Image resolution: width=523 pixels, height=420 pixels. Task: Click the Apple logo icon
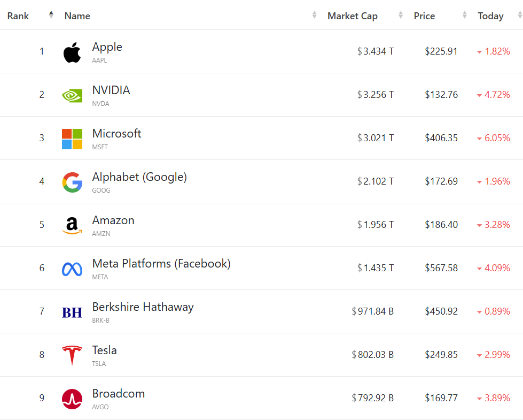(72, 52)
